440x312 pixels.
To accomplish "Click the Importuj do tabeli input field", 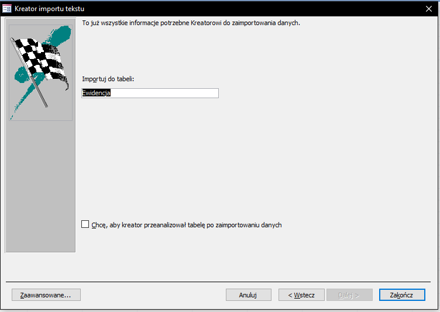I will coord(150,93).
